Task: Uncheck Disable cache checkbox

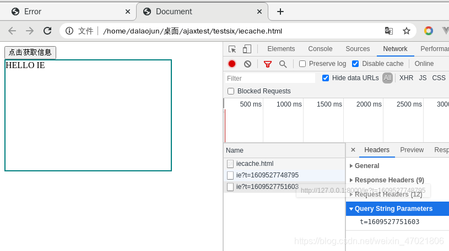Action: (x=355, y=64)
